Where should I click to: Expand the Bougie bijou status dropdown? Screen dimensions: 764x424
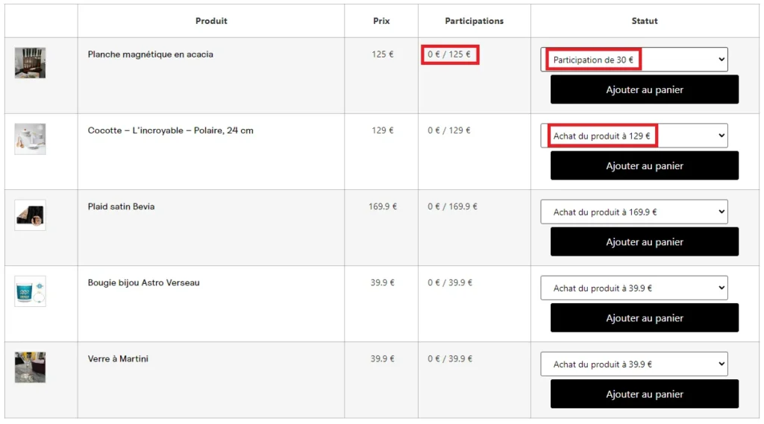point(633,288)
